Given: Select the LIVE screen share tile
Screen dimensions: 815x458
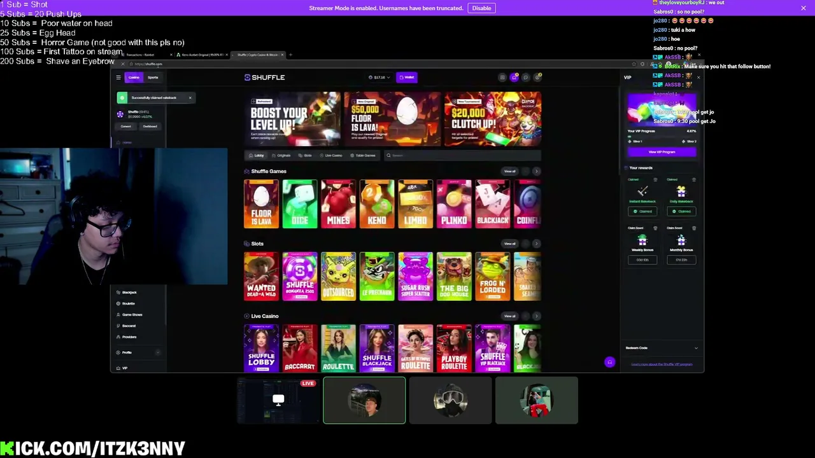Looking at the screenshot, I should (278, 400).
